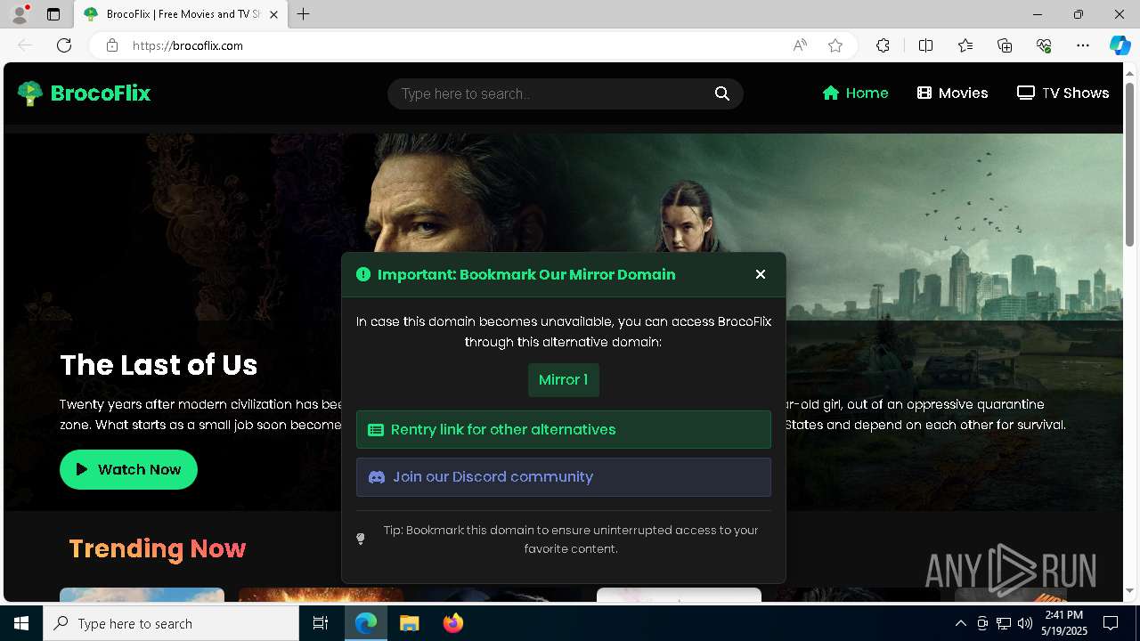Image resolution: width=1140 pixels, height=641 pixels.
Task: Open Browser essentials heart icon
Action: click(x=1044, y=45)
